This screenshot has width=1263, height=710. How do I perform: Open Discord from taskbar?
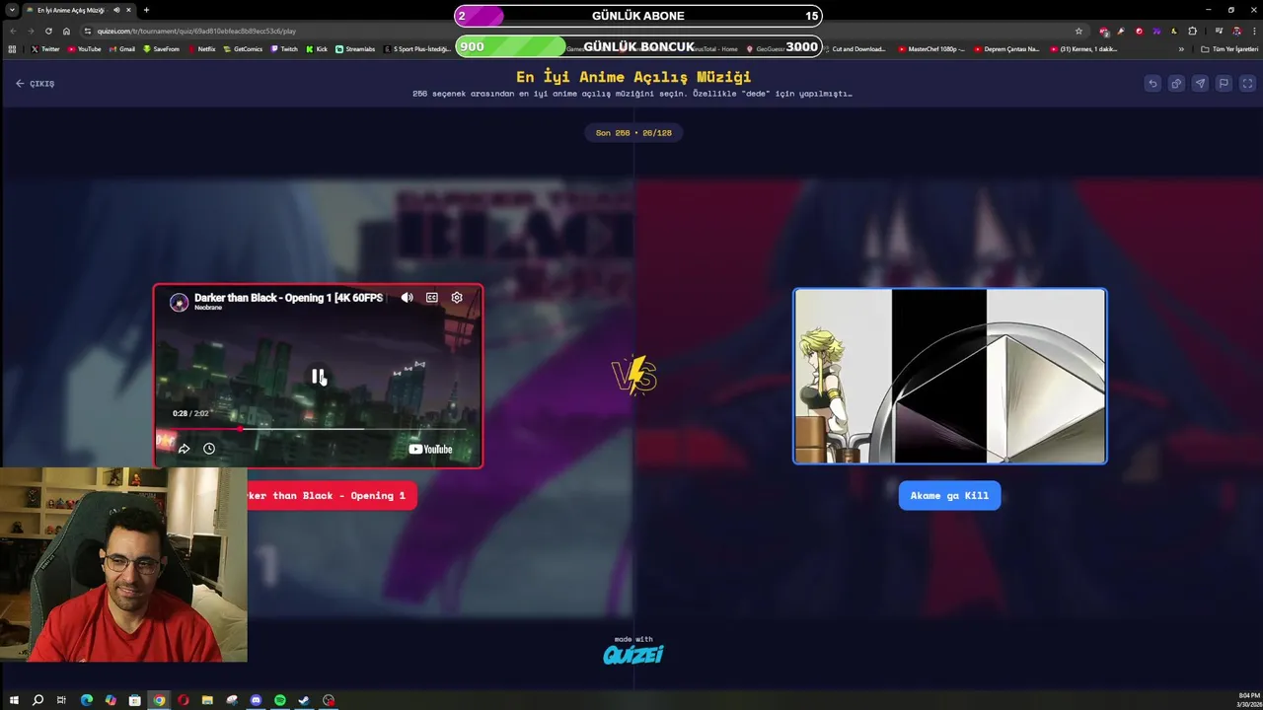[x=256, y=700]
